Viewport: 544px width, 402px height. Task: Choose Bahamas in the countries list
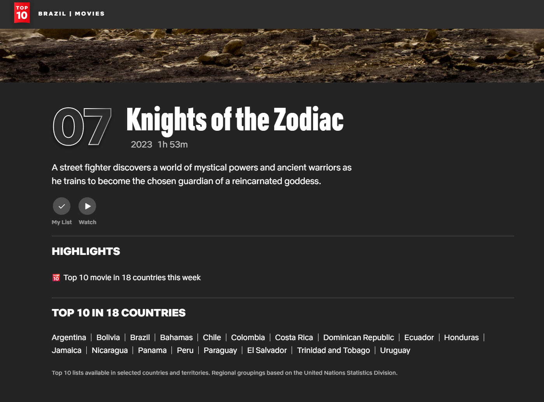[176, 337]
